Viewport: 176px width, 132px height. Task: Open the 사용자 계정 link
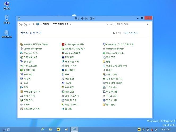(112, 74)
